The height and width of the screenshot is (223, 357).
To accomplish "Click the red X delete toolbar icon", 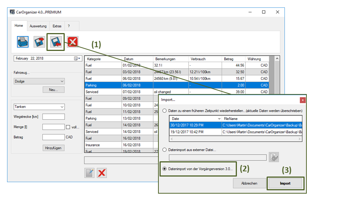I will click(73, 42).
